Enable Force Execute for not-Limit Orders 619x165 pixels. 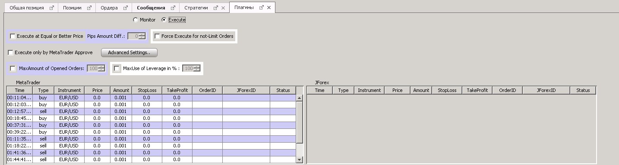coord(157,36)
